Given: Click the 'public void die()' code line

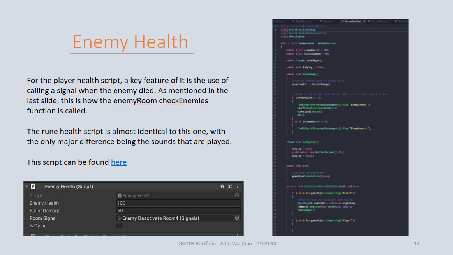Looking at the screenshot, I should click(x=298, y=166).
